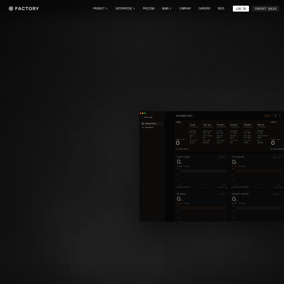Click the orange LIVE indicator badge
This screenshot has height=284, width=284.
click(x=267, y=116)
